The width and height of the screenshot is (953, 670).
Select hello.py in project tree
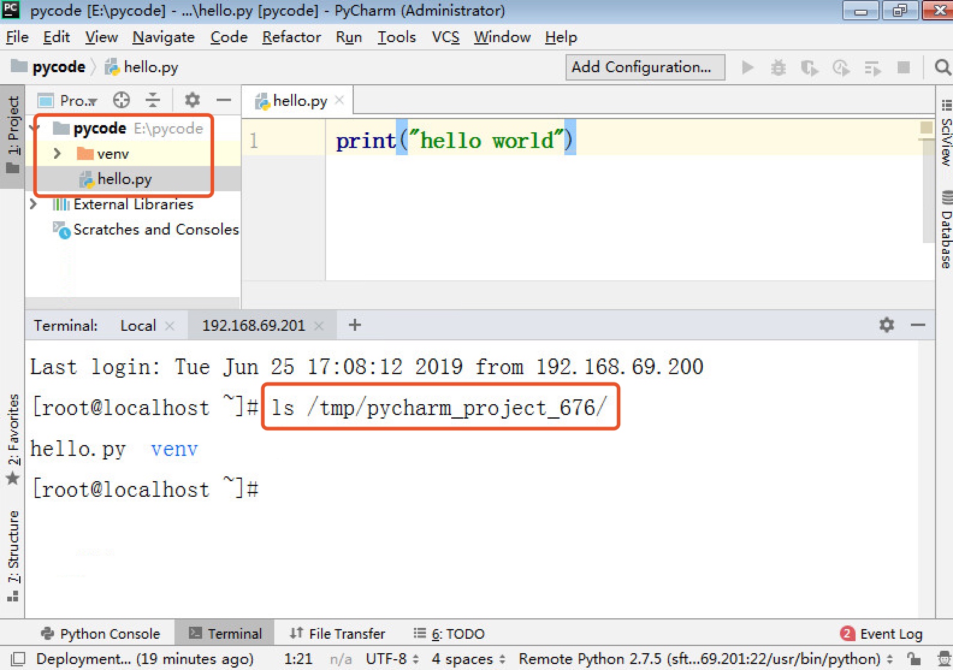click(x=125, y=179)
